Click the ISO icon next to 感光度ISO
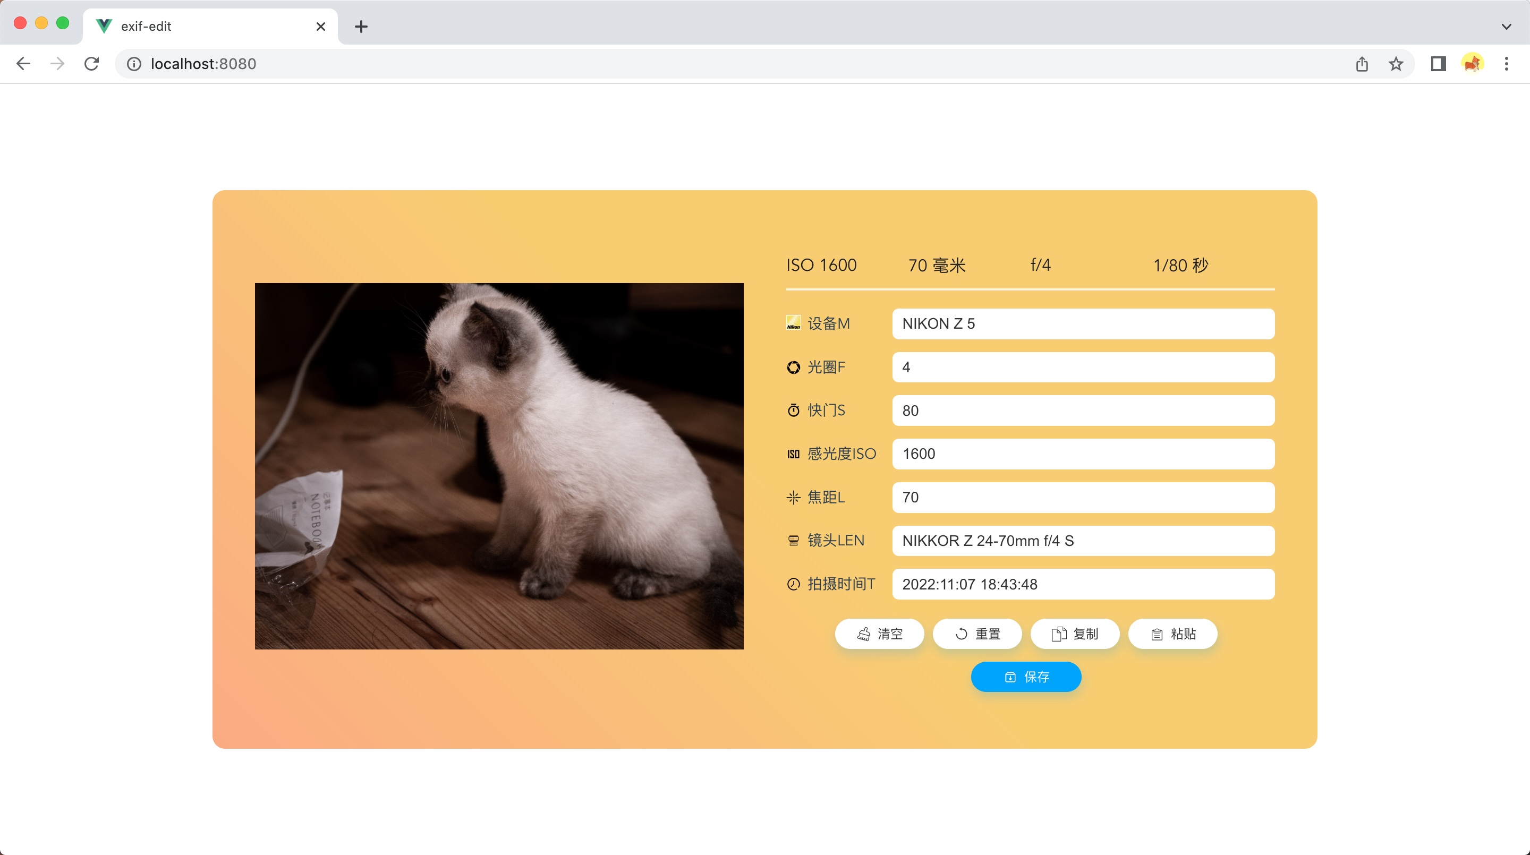Viewport: 1530px width, 855px height. [x=794, y=454]
